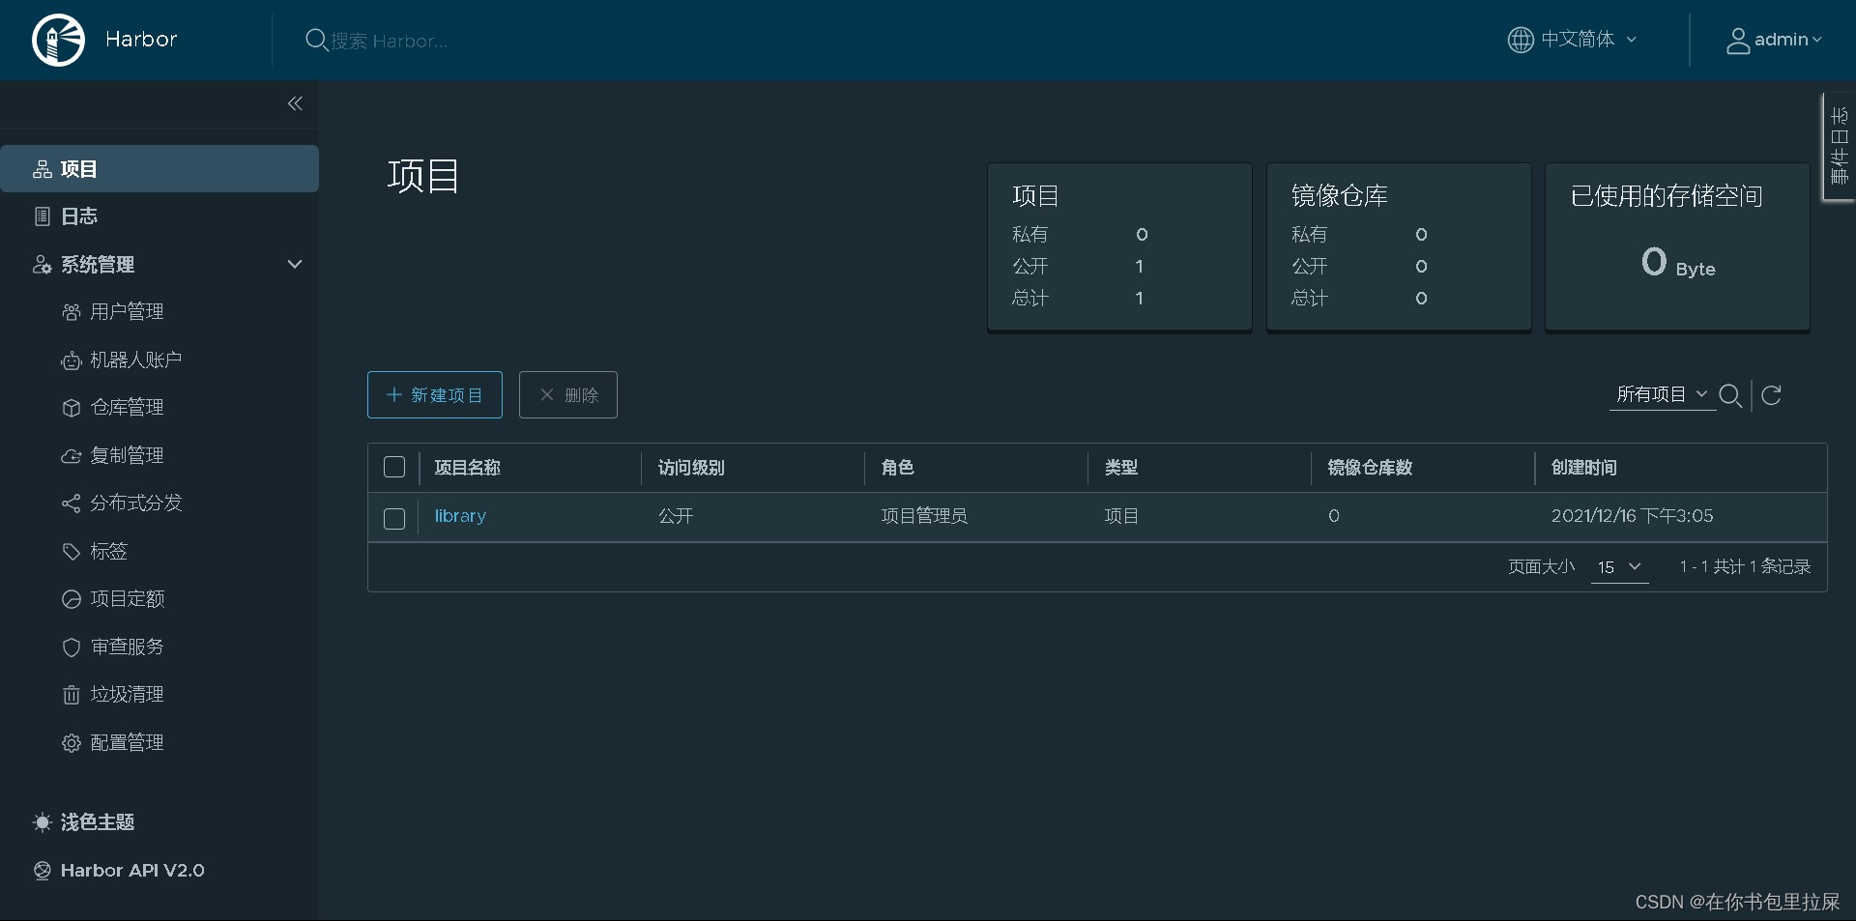The width and height of the screenshot is (1856, 921).
Task: Sort by 访问级别 column header
Action: point(691,468)
